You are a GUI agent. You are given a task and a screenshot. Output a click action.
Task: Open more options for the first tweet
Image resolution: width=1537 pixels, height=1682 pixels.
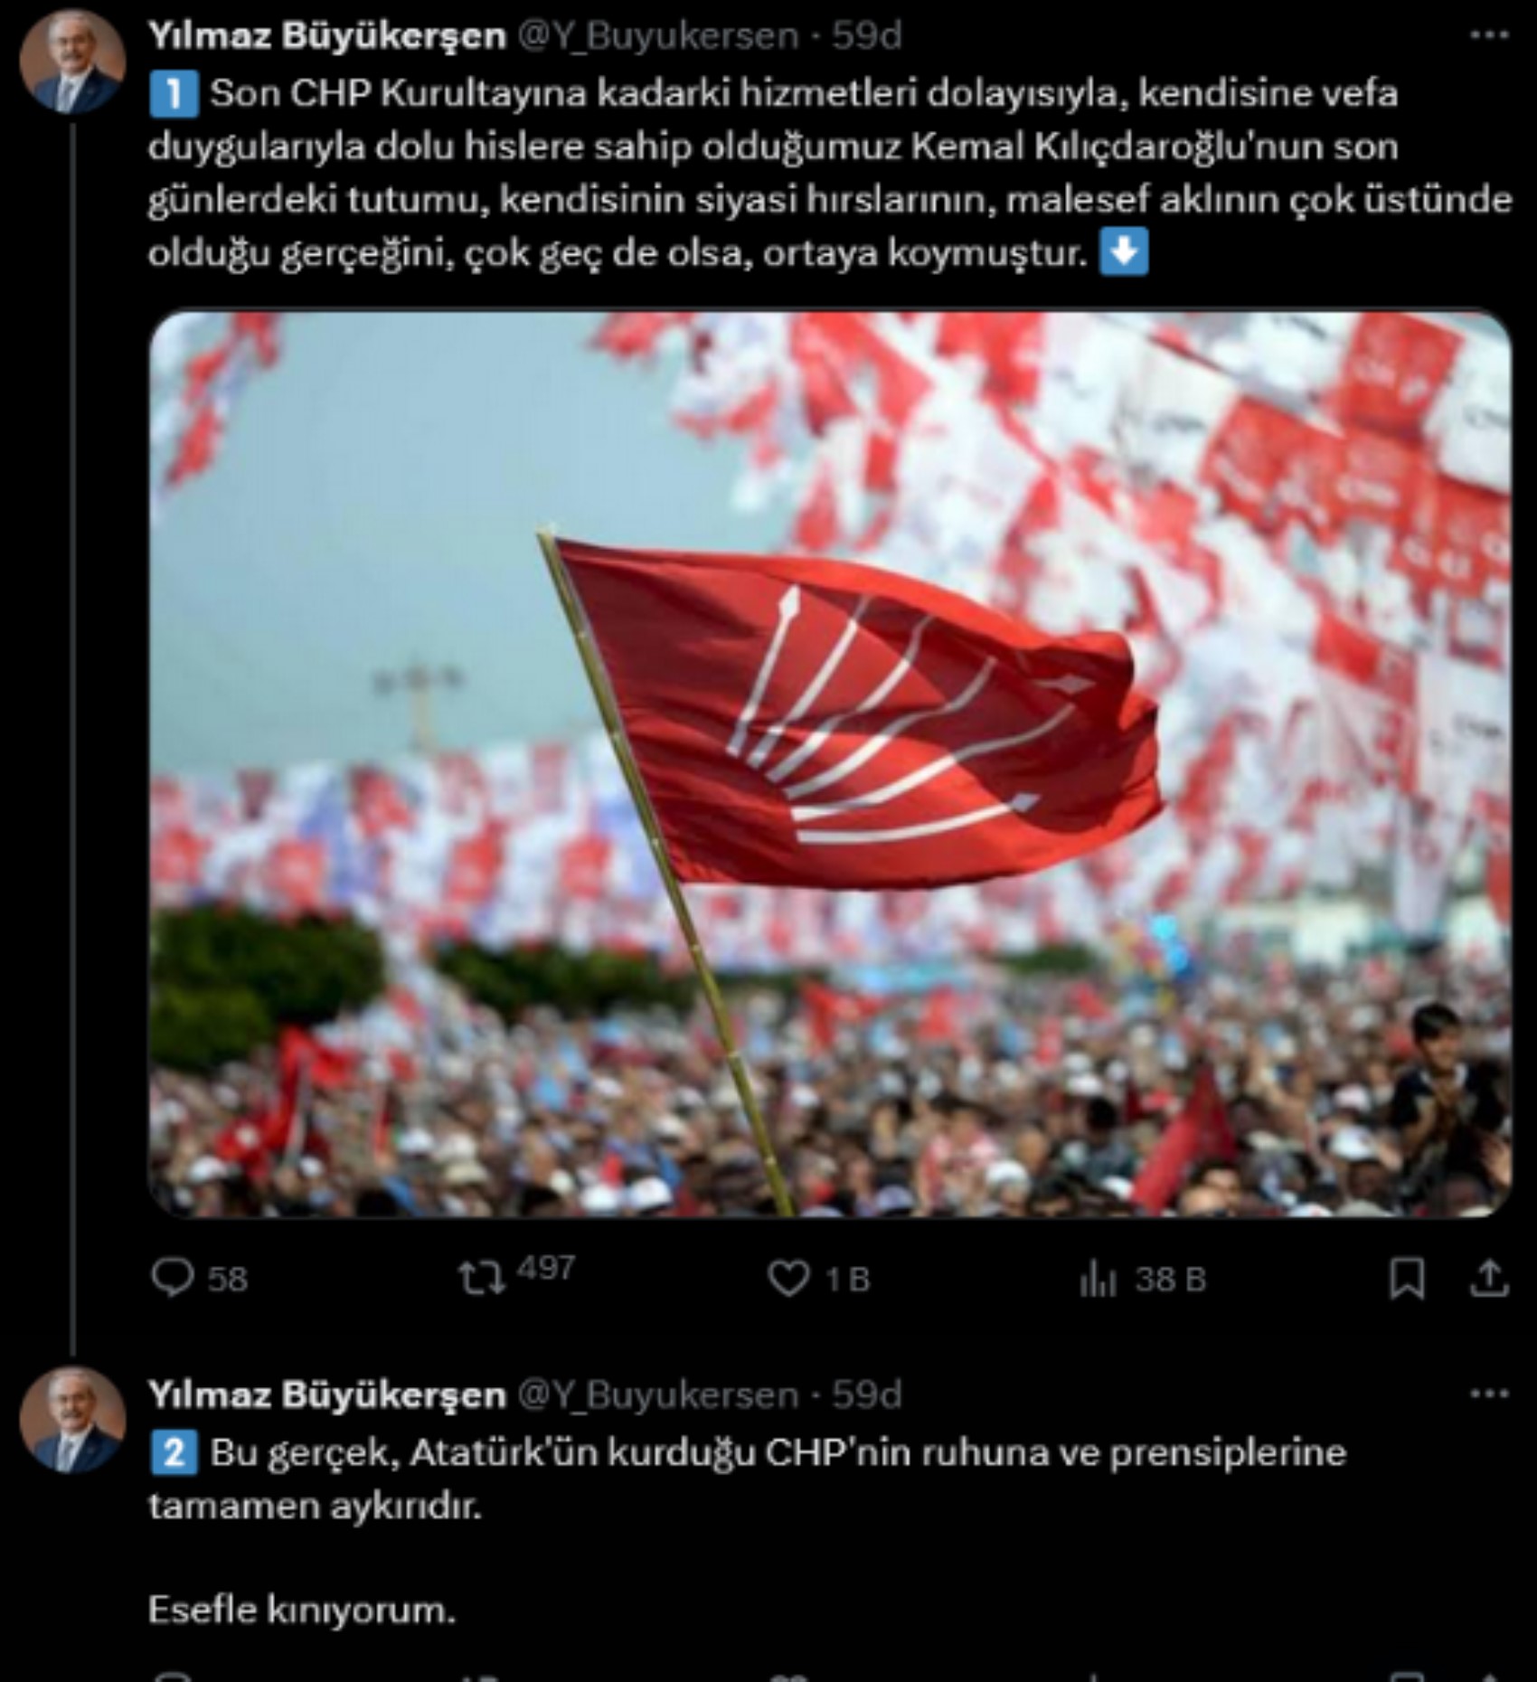(x=1489, y=34)
